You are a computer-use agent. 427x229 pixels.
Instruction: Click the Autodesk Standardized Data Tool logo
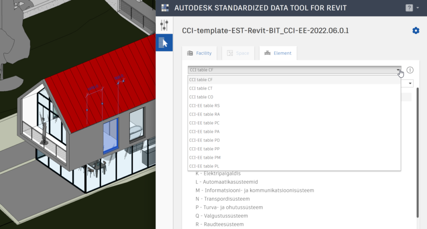pos(165,8)
